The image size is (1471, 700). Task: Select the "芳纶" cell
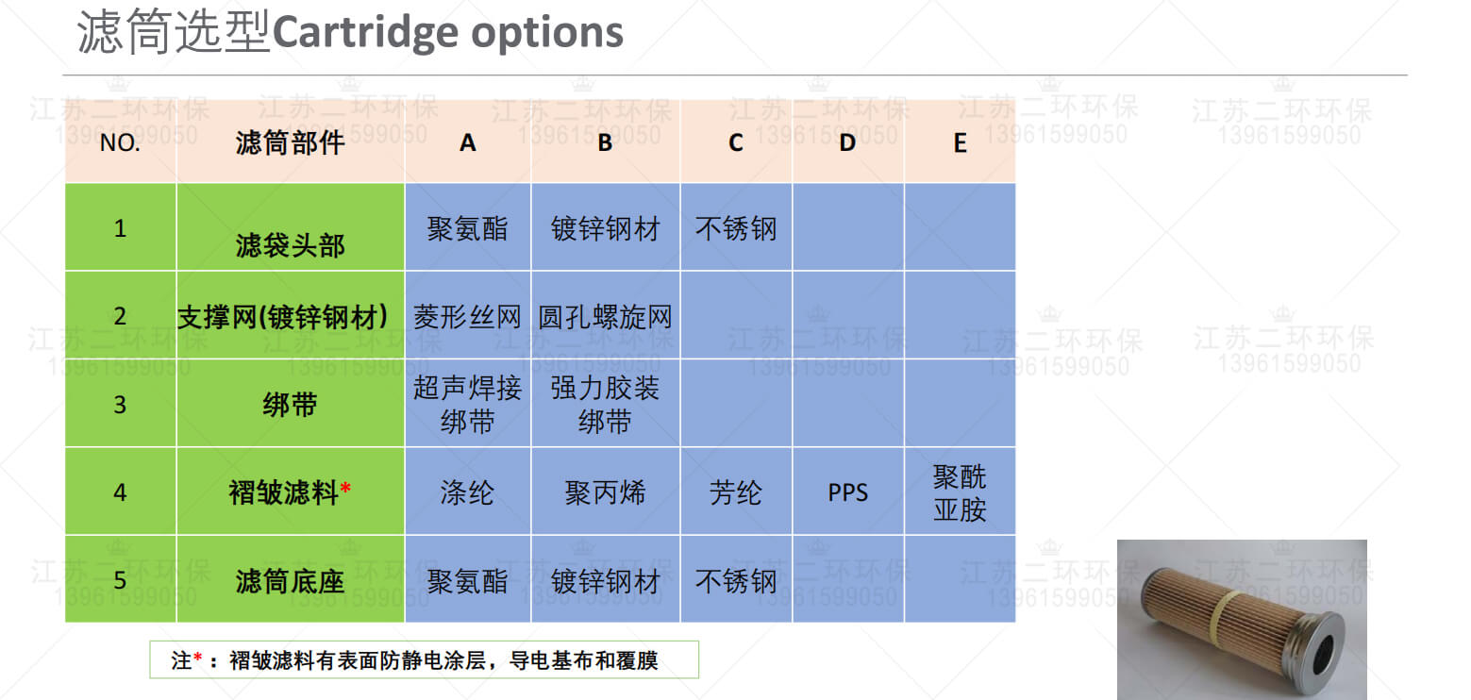735,492
